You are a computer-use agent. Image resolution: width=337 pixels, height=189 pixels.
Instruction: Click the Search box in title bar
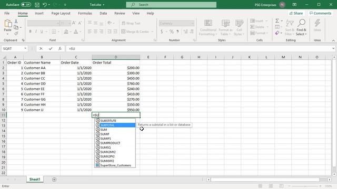(x=171, y=5)
